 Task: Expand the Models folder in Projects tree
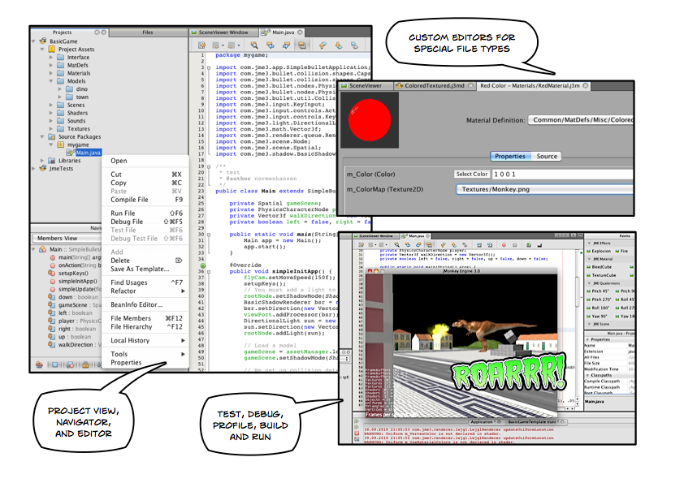[51, 81]
